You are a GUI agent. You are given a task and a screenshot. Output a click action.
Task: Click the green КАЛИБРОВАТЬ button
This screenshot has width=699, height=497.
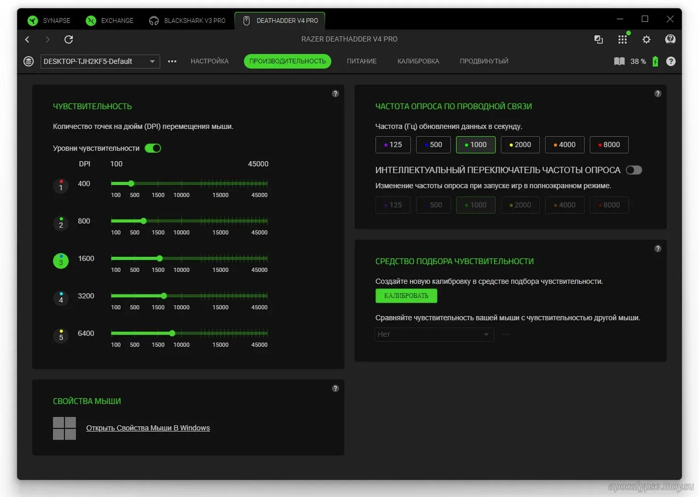pos(406,296)
